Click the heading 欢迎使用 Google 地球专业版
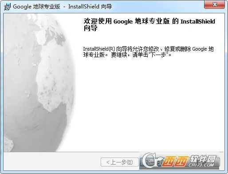This screenshot has width=228, height=174. pos(149,25)
